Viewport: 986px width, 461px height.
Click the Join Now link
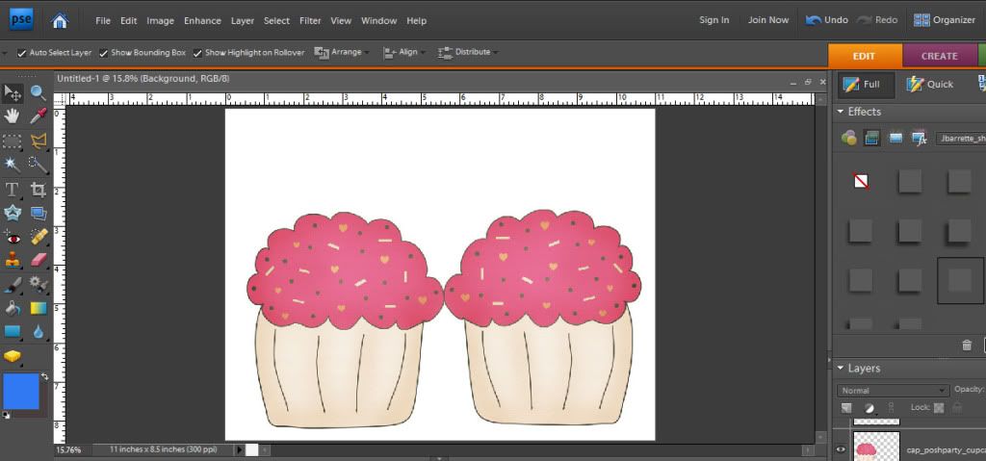768,20
